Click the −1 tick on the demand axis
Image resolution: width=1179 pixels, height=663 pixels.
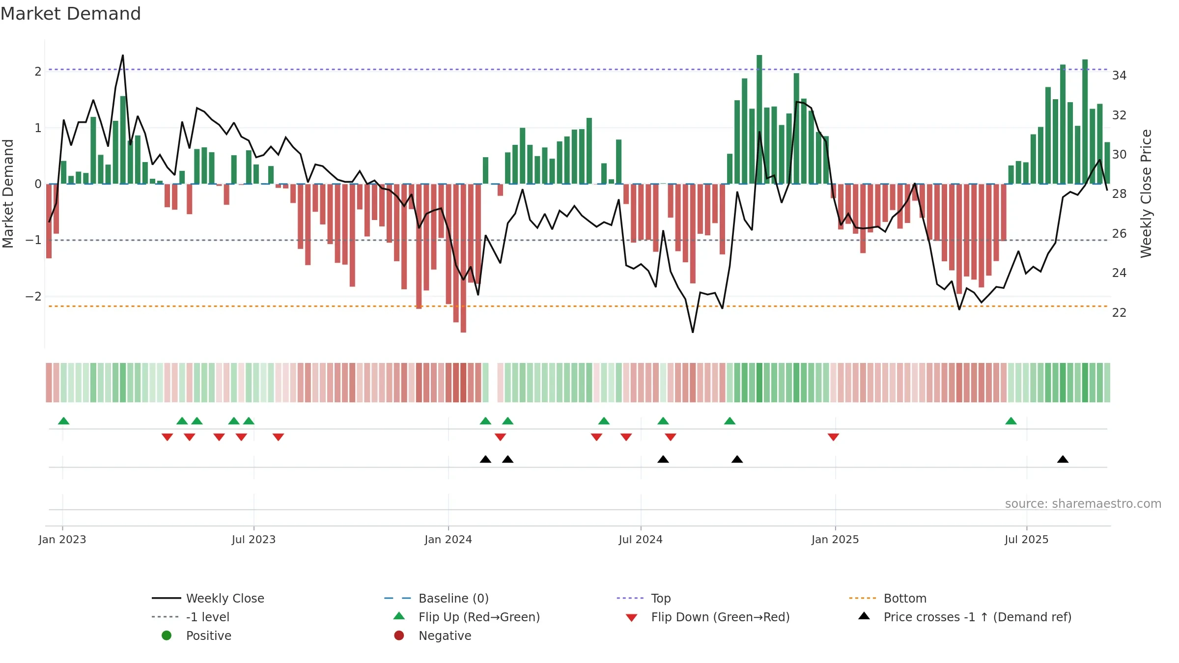[33, 240]
